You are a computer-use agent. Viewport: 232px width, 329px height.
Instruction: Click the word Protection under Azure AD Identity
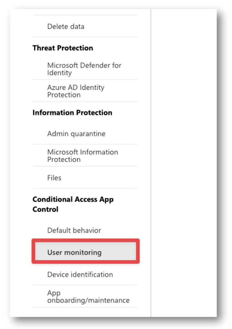pos(64,95)
